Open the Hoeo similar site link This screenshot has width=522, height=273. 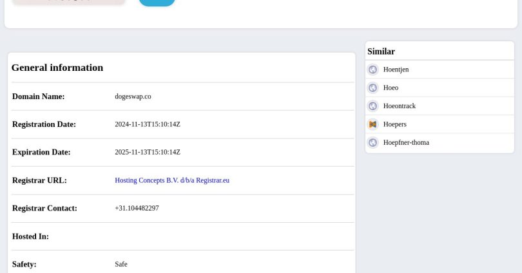pos(391,88)
